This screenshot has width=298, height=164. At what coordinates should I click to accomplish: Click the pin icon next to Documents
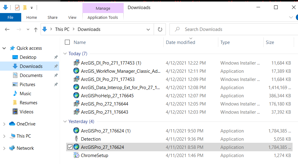pos(56,75)
